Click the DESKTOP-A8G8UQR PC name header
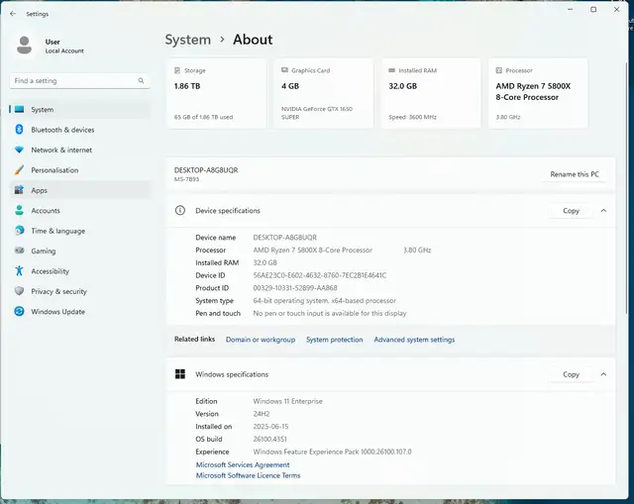 [206, 170]
